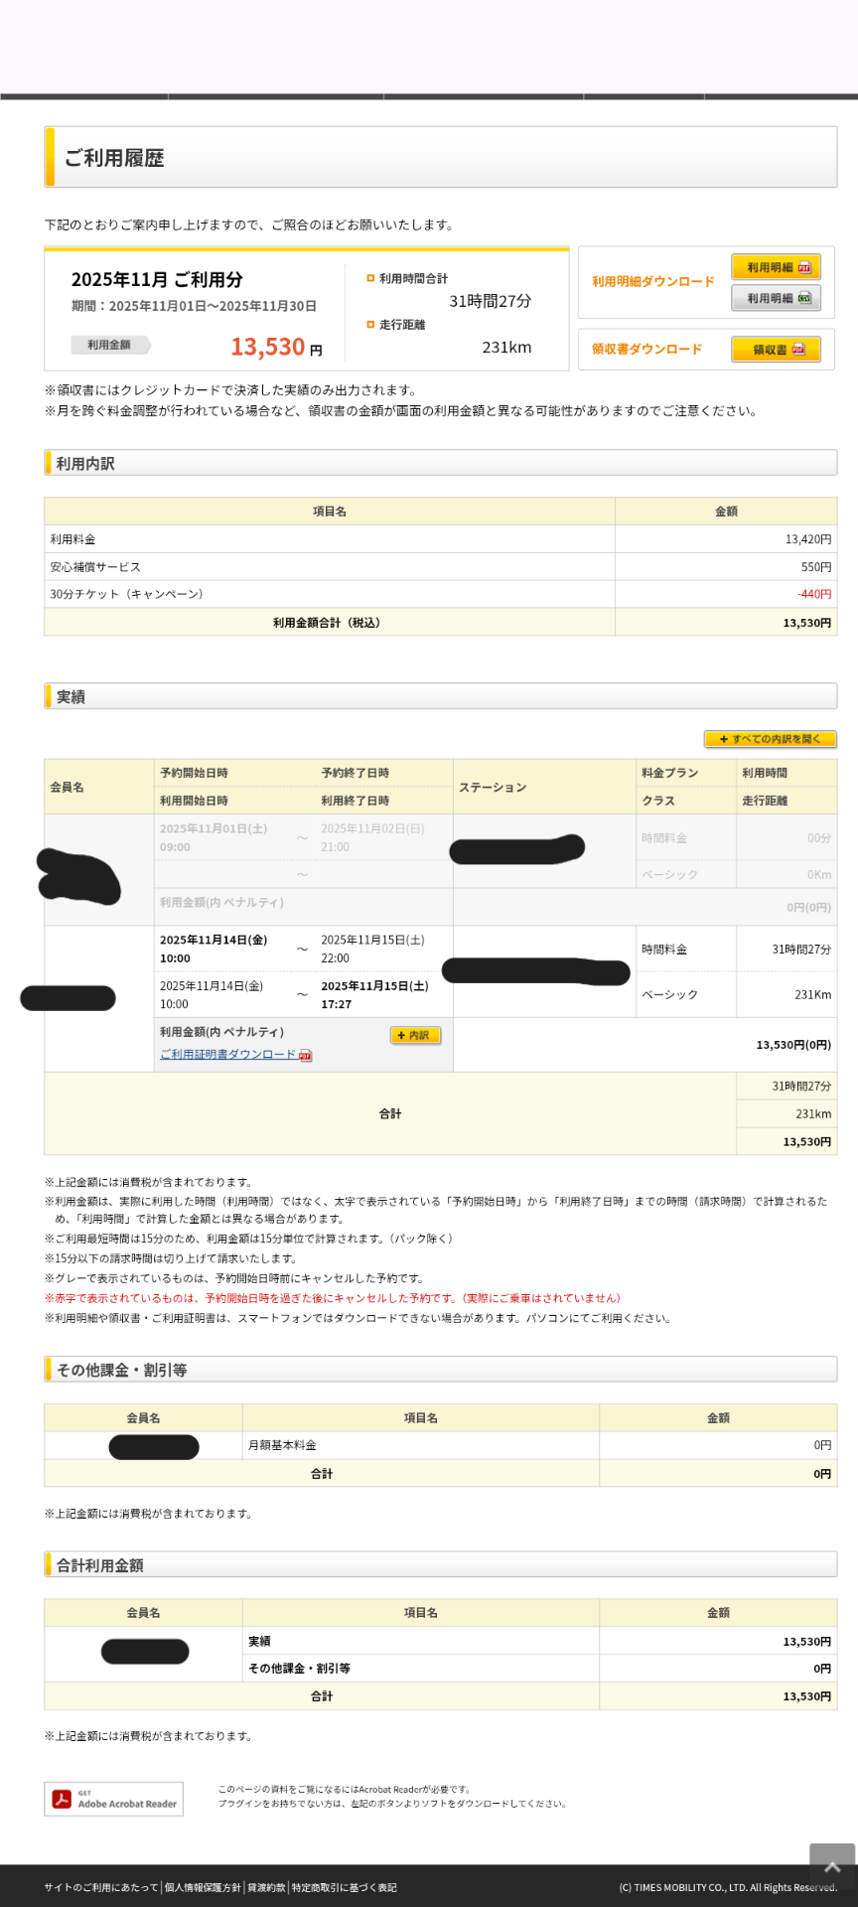Click the 利用内訳 section header

[x=85, y=464]
